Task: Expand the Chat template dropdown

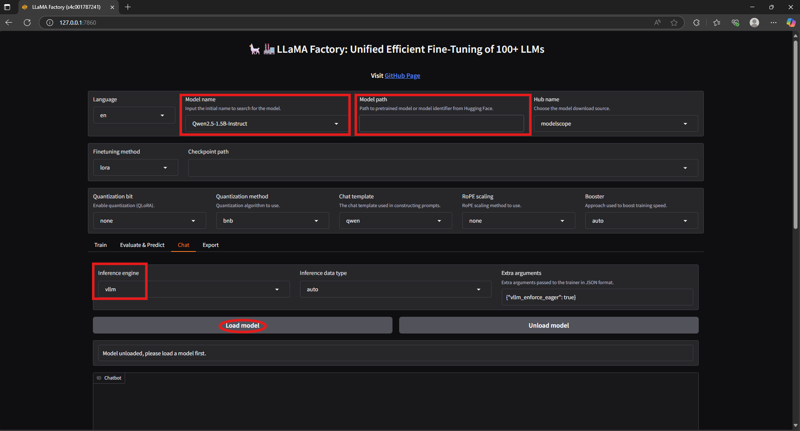Action: click(395, 221)
